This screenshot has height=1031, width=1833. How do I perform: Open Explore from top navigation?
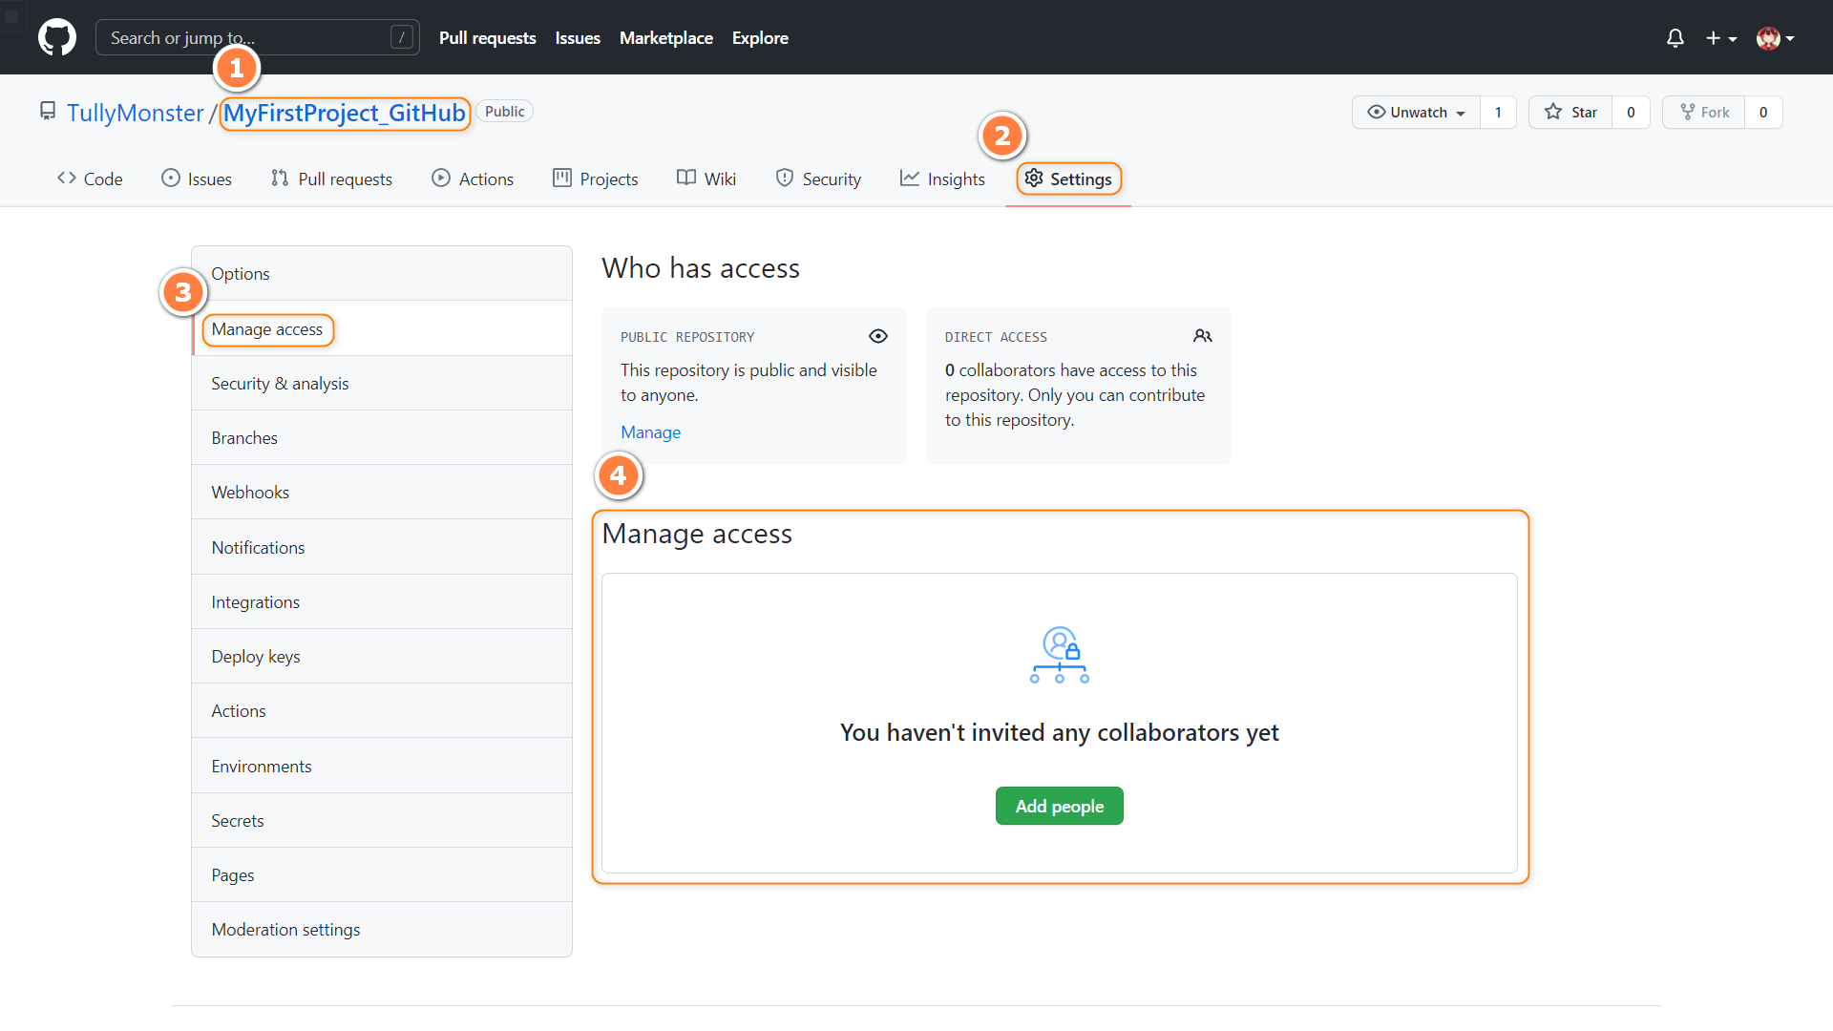760,38
